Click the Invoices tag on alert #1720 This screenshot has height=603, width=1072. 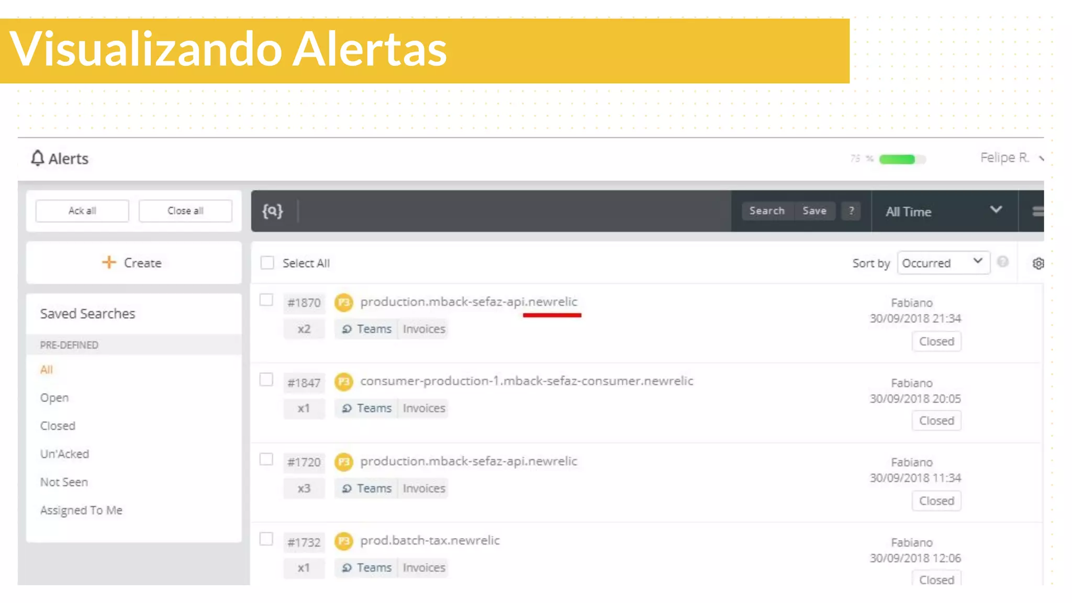[x=424, y=488]
